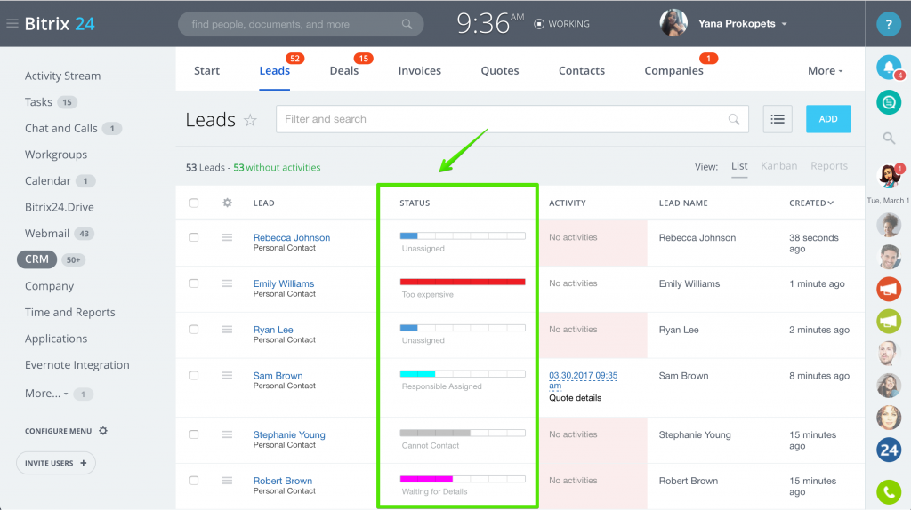Open the green chat messages icon
911x510 pixels.
(889, 103)
